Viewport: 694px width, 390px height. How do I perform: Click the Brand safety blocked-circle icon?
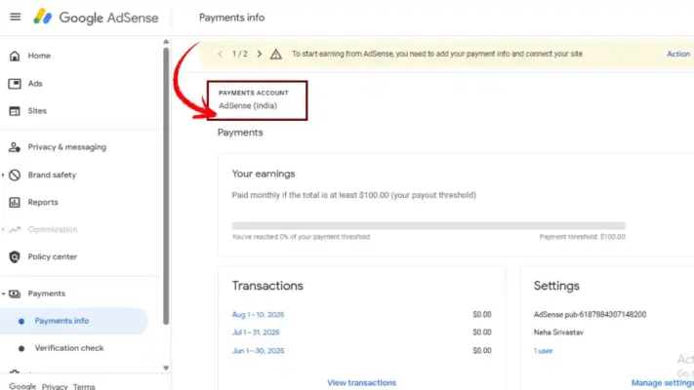[15, 175]
